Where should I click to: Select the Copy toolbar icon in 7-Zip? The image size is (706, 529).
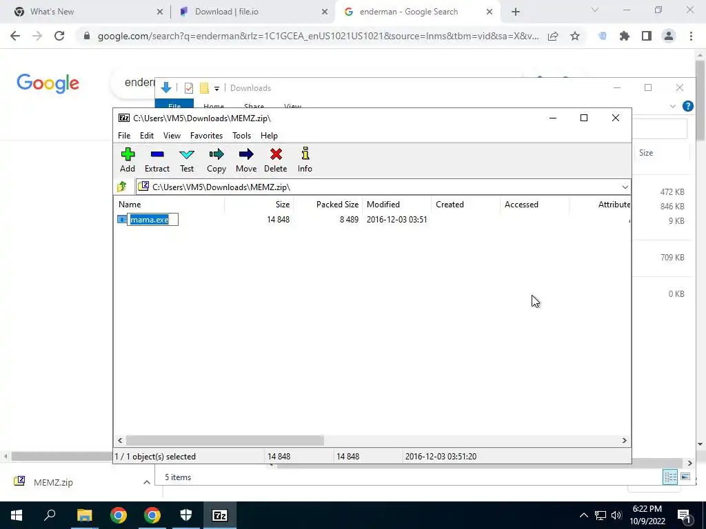(x=216, y=160)
